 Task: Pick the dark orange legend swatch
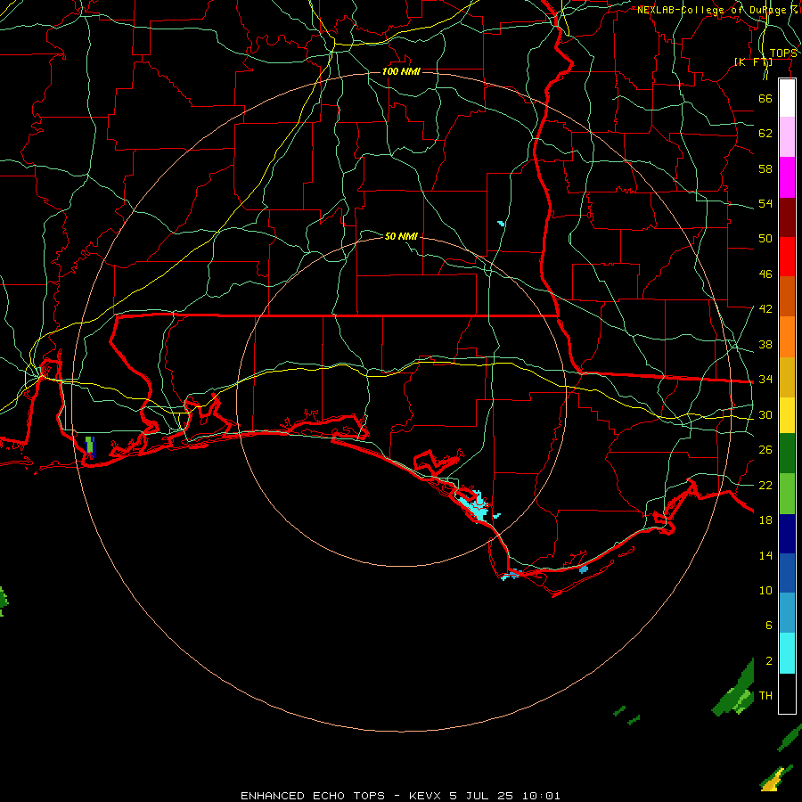(x=787, y=297)
